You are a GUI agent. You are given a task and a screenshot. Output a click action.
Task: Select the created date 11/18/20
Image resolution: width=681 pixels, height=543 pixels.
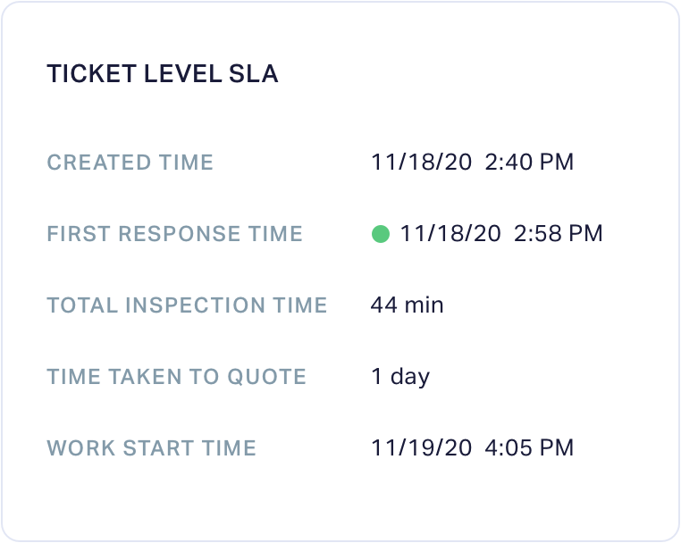pyautogui.click(x=421, y=162)
